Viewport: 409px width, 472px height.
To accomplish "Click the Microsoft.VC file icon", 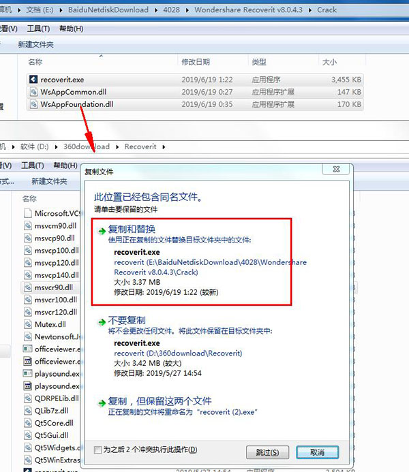I will click(28, 213).
